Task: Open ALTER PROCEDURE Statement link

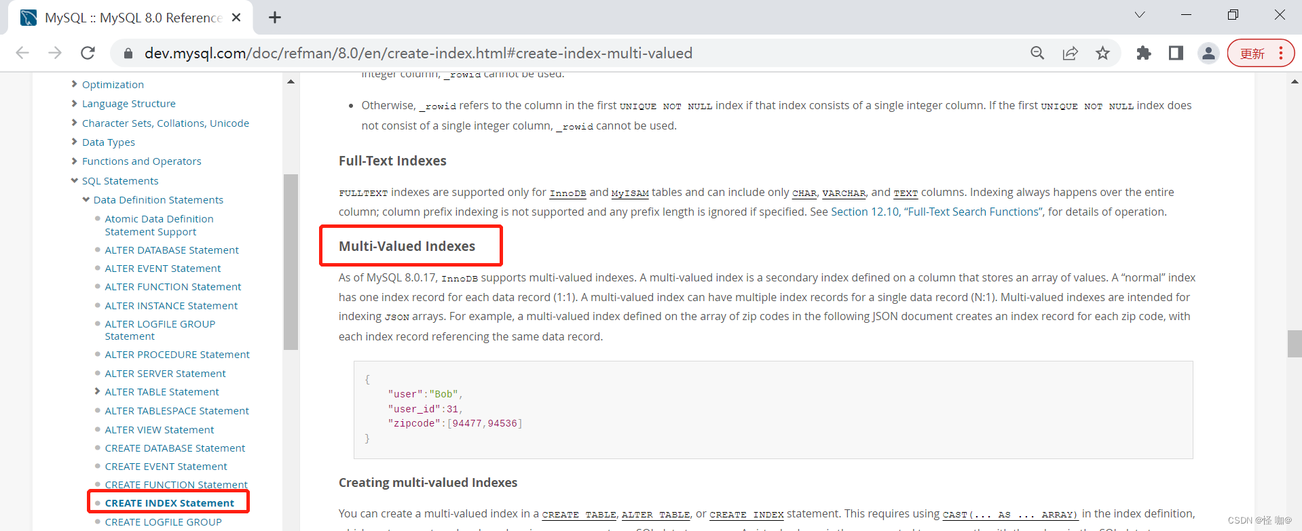Action: tap(177, 355)
